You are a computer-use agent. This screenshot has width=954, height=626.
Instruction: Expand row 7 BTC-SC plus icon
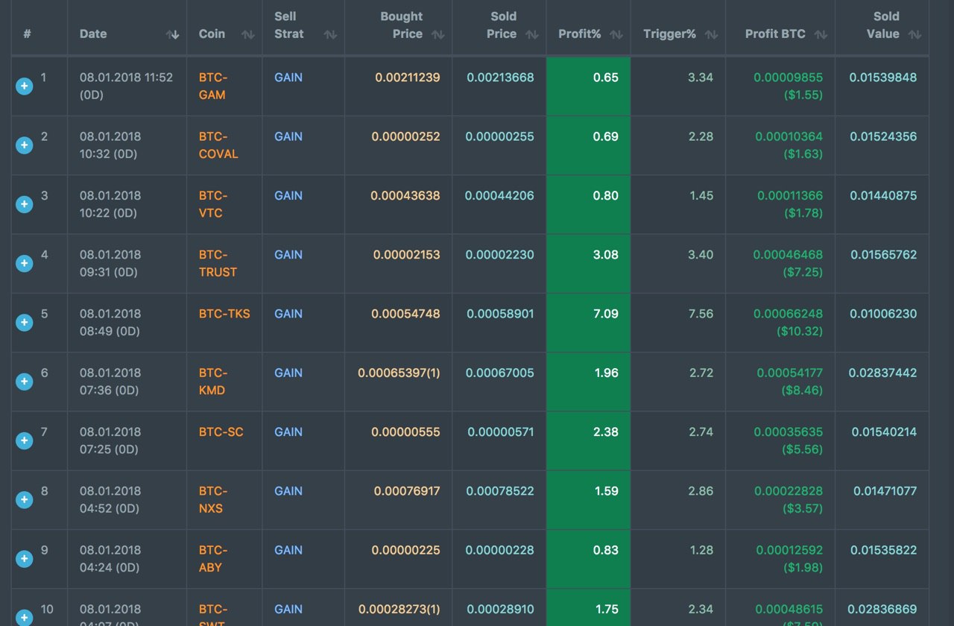(25, 440)
